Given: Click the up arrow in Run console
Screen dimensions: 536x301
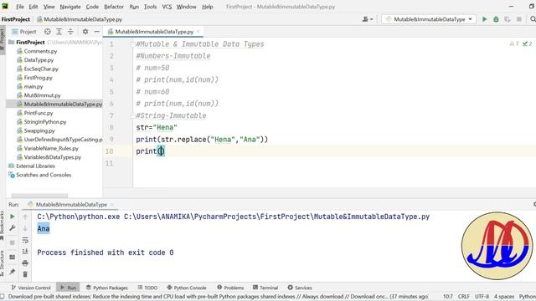Looking at the screenshot, I should [25, 217].
